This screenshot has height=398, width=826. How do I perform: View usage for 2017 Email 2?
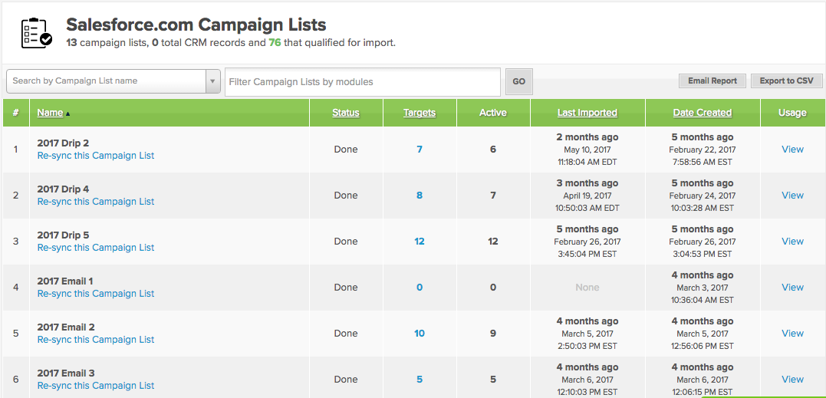click(x=792, y=334)
